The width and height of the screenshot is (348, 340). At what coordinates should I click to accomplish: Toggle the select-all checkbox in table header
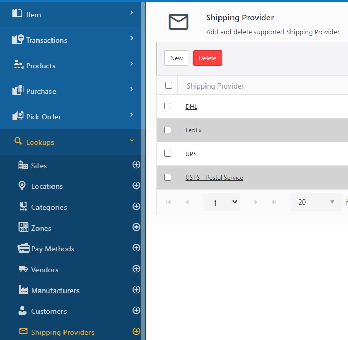click(169, 85)
